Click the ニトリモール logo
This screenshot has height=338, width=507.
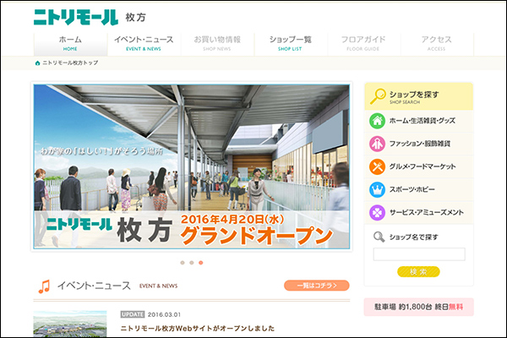74,16
